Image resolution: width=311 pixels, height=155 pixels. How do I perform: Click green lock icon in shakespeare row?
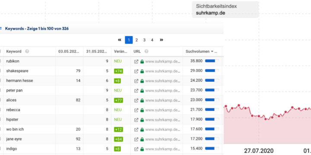(x=142, y=71)
